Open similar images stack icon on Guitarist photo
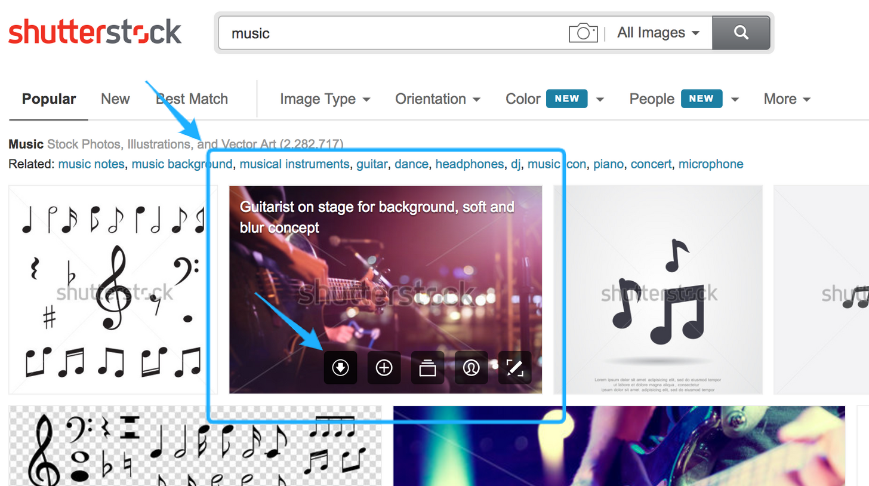The image size is (869, 486). coord(427,368)
